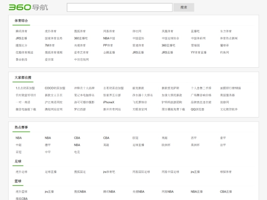Open NBA直播 link under 篮球
Image resolution: width=267 pixels, height=200 pixels.
pos(197,192)
